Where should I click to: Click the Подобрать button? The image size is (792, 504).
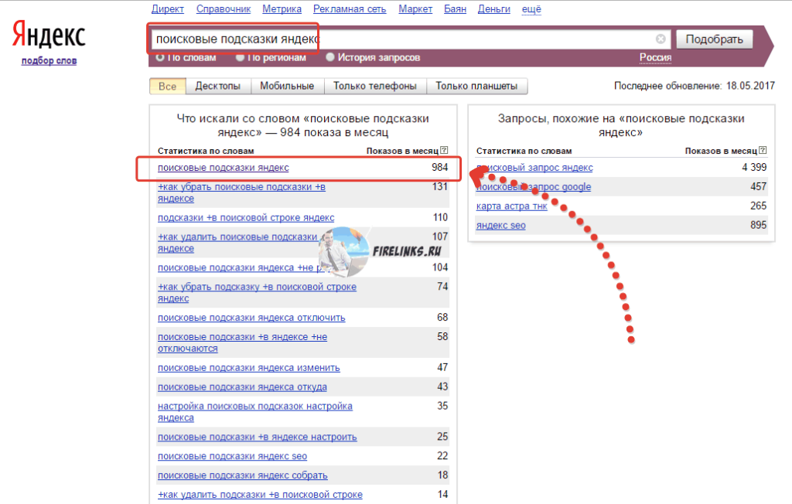click(714, 39)
